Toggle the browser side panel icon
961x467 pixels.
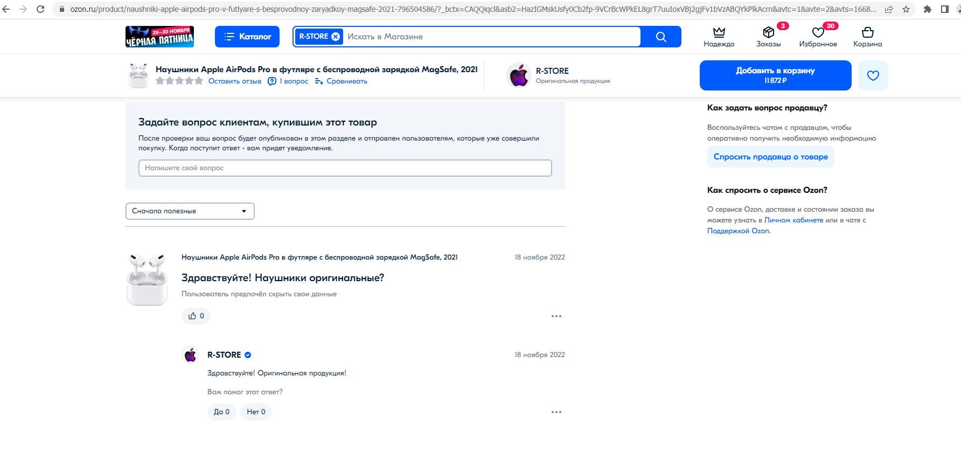pyautogui.click(x=945, y=9)
